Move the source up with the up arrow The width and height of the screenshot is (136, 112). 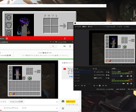tap(103, 86)
